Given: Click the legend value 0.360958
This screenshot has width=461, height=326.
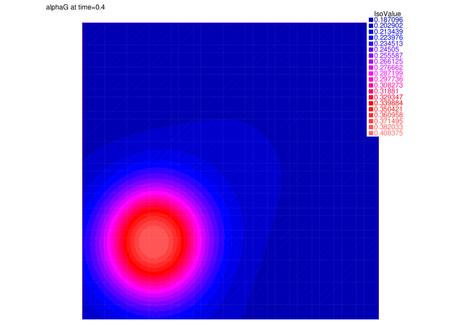Looking at the screenshot, I should [388, 115].
